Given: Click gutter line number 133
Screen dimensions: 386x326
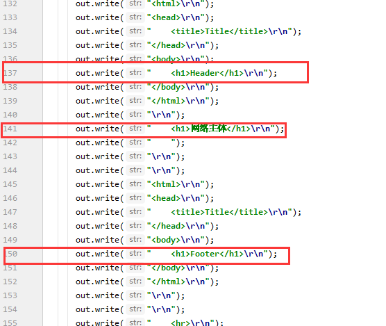Looking at the screenshot, I should click(x=10, y=17).
